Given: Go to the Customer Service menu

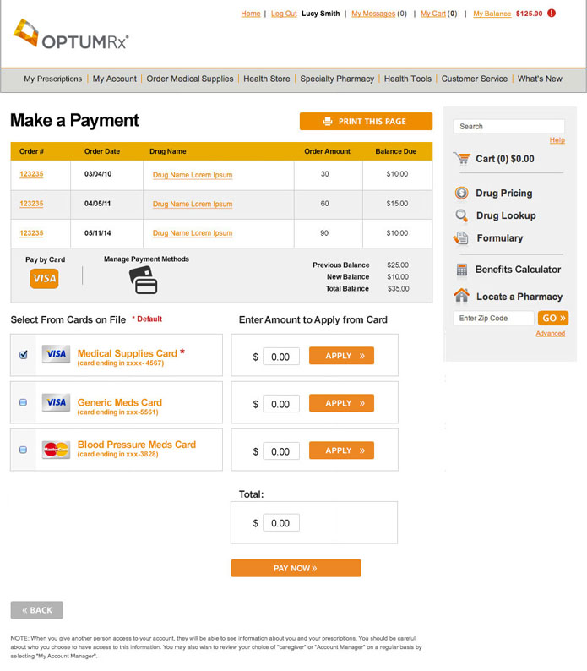Looking at the screenshot, I should [x=474, y=79].
